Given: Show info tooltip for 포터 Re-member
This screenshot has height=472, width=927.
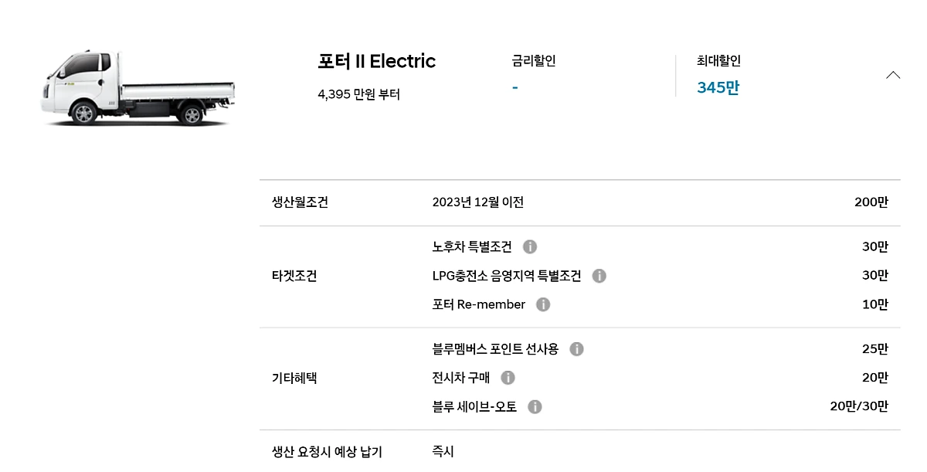Looking at the screenshot, I should click(x=543, y=304).
